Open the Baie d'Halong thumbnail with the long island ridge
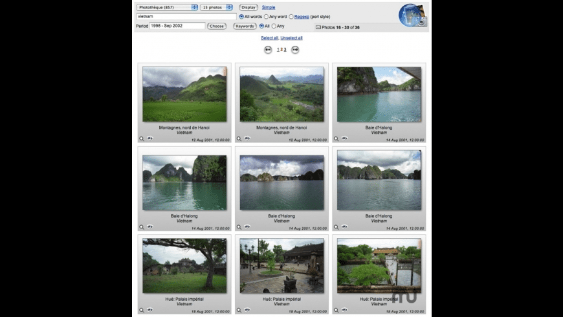 (379, 180)
